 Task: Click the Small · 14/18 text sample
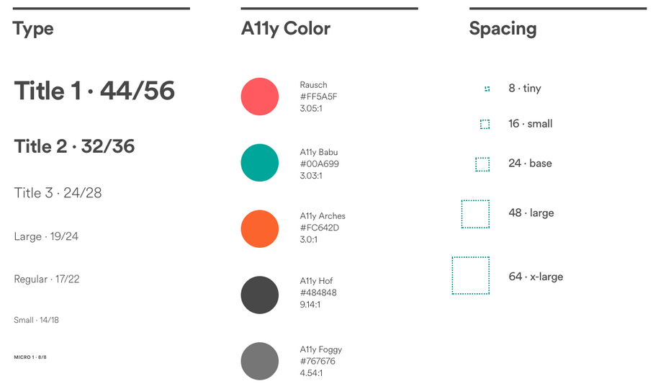tap(36, 320)
